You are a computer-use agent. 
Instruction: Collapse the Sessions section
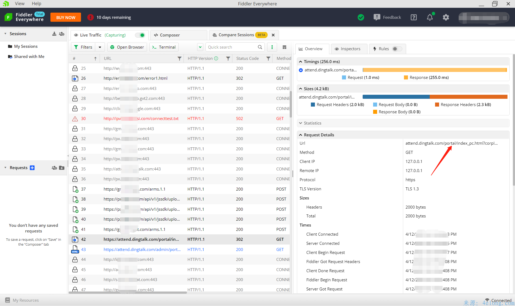pyautogui.click(x=5, y=34)
